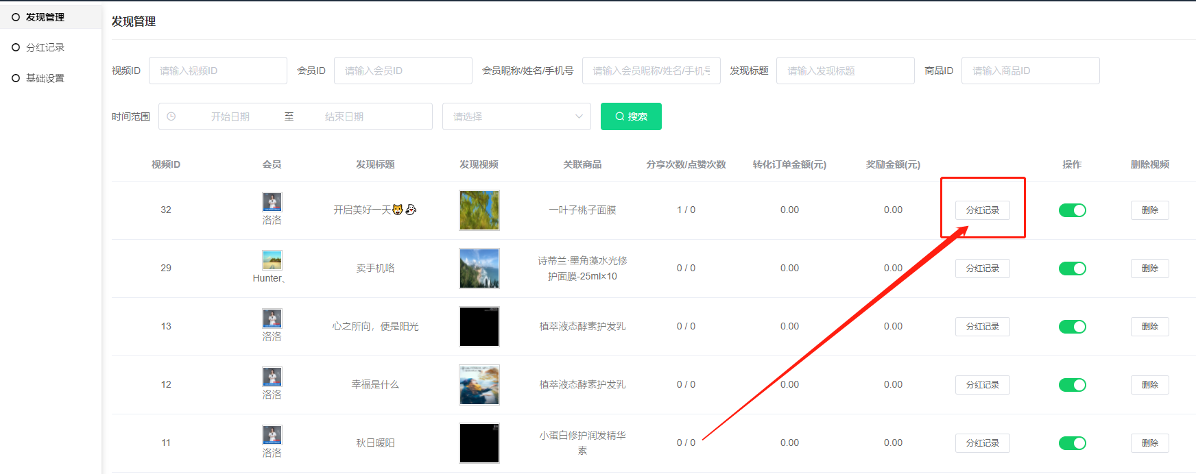Click product 植萃液态酵素护发乳 in row 13

[x=582, y=326]
